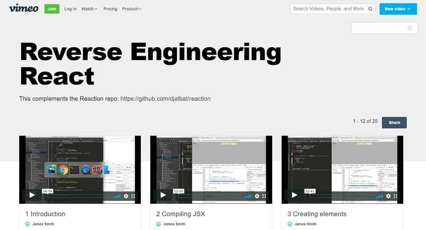The height and width of the screenshot is (230, 426).
Task: Click the Share button
Action: click(x=394, y=123)
